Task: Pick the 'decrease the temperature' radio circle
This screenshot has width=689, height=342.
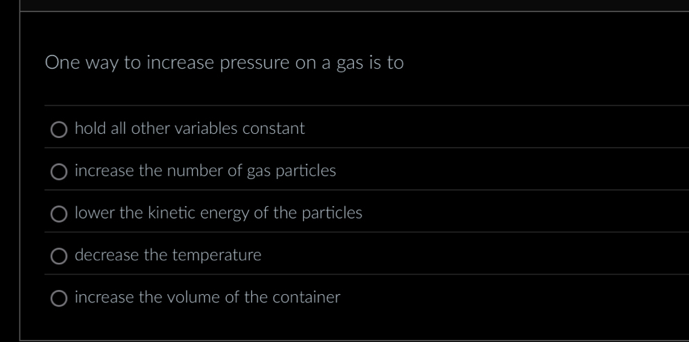Action: pos(59,256)
